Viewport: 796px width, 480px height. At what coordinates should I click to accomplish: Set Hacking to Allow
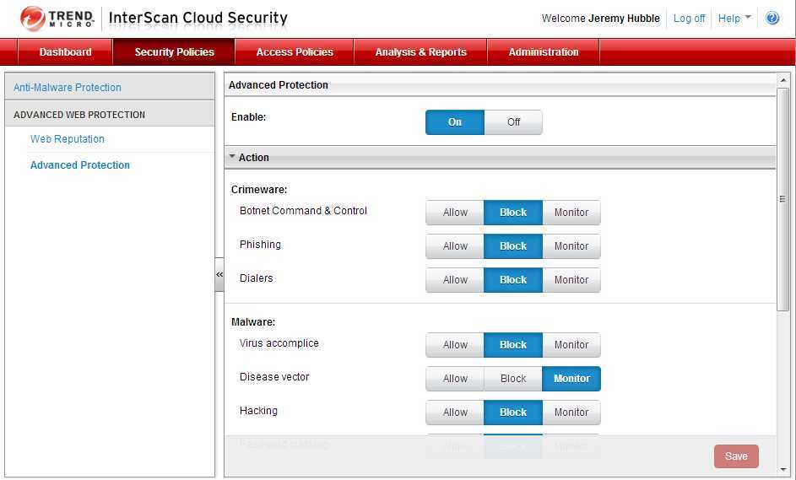click(x=455, y=413)
